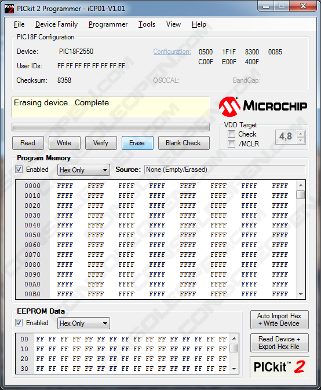321x390 pixels.
Task: Toggle the VDD Target Check checkbox
Action: [231, 134]
